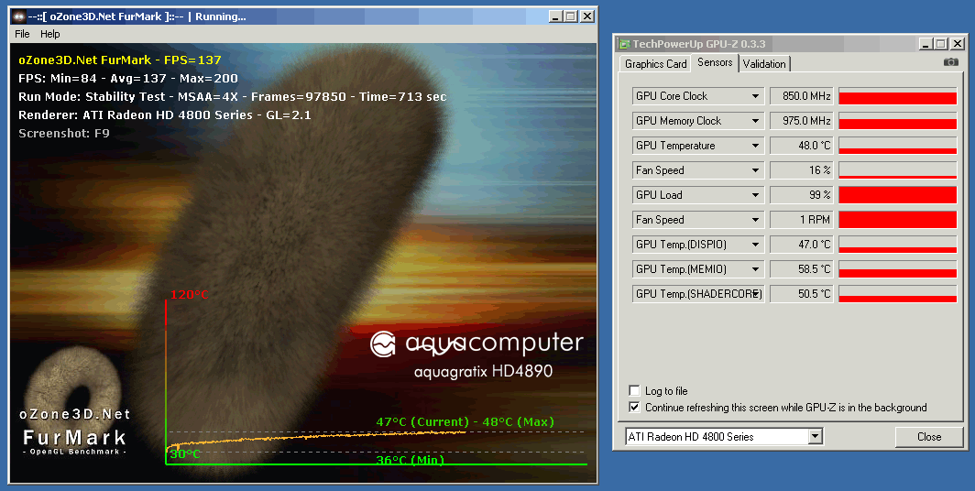Open the FurMark File menu
Viewport: 975px width, 491px height.
point(22,34)
